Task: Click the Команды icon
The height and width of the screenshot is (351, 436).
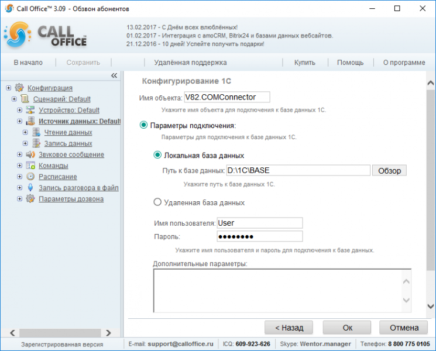Action: point(30,166)
